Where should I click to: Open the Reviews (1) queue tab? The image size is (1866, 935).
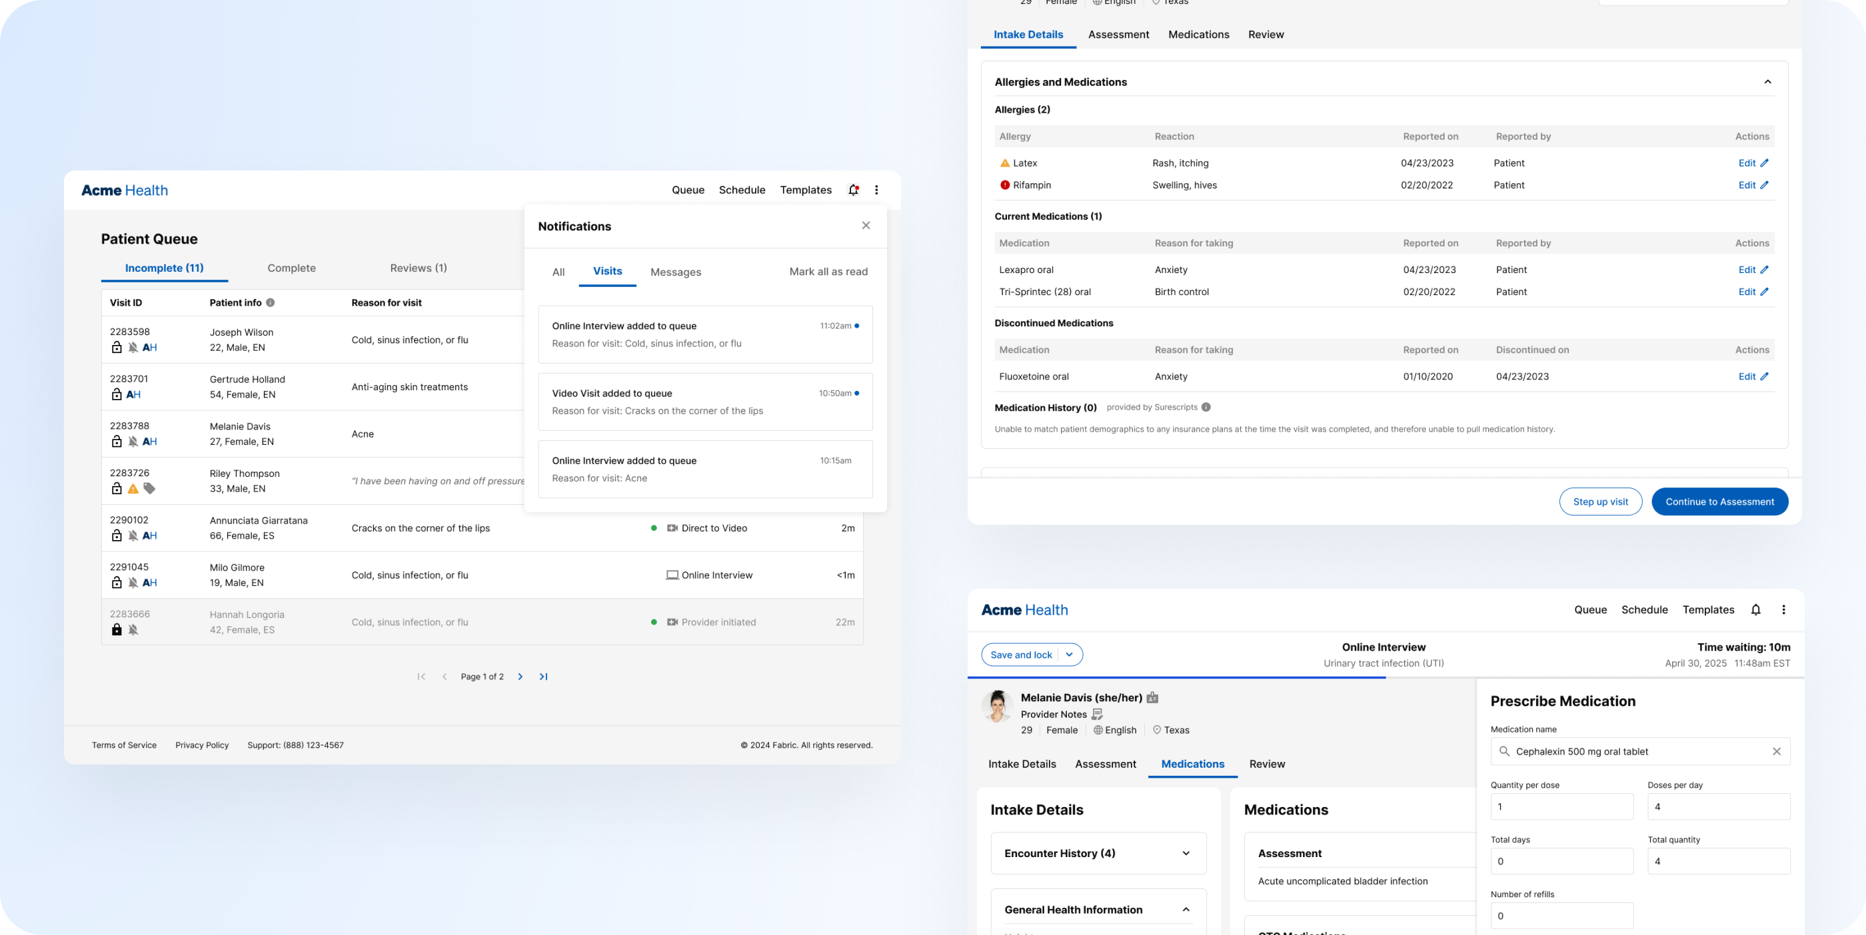[418, 268]
